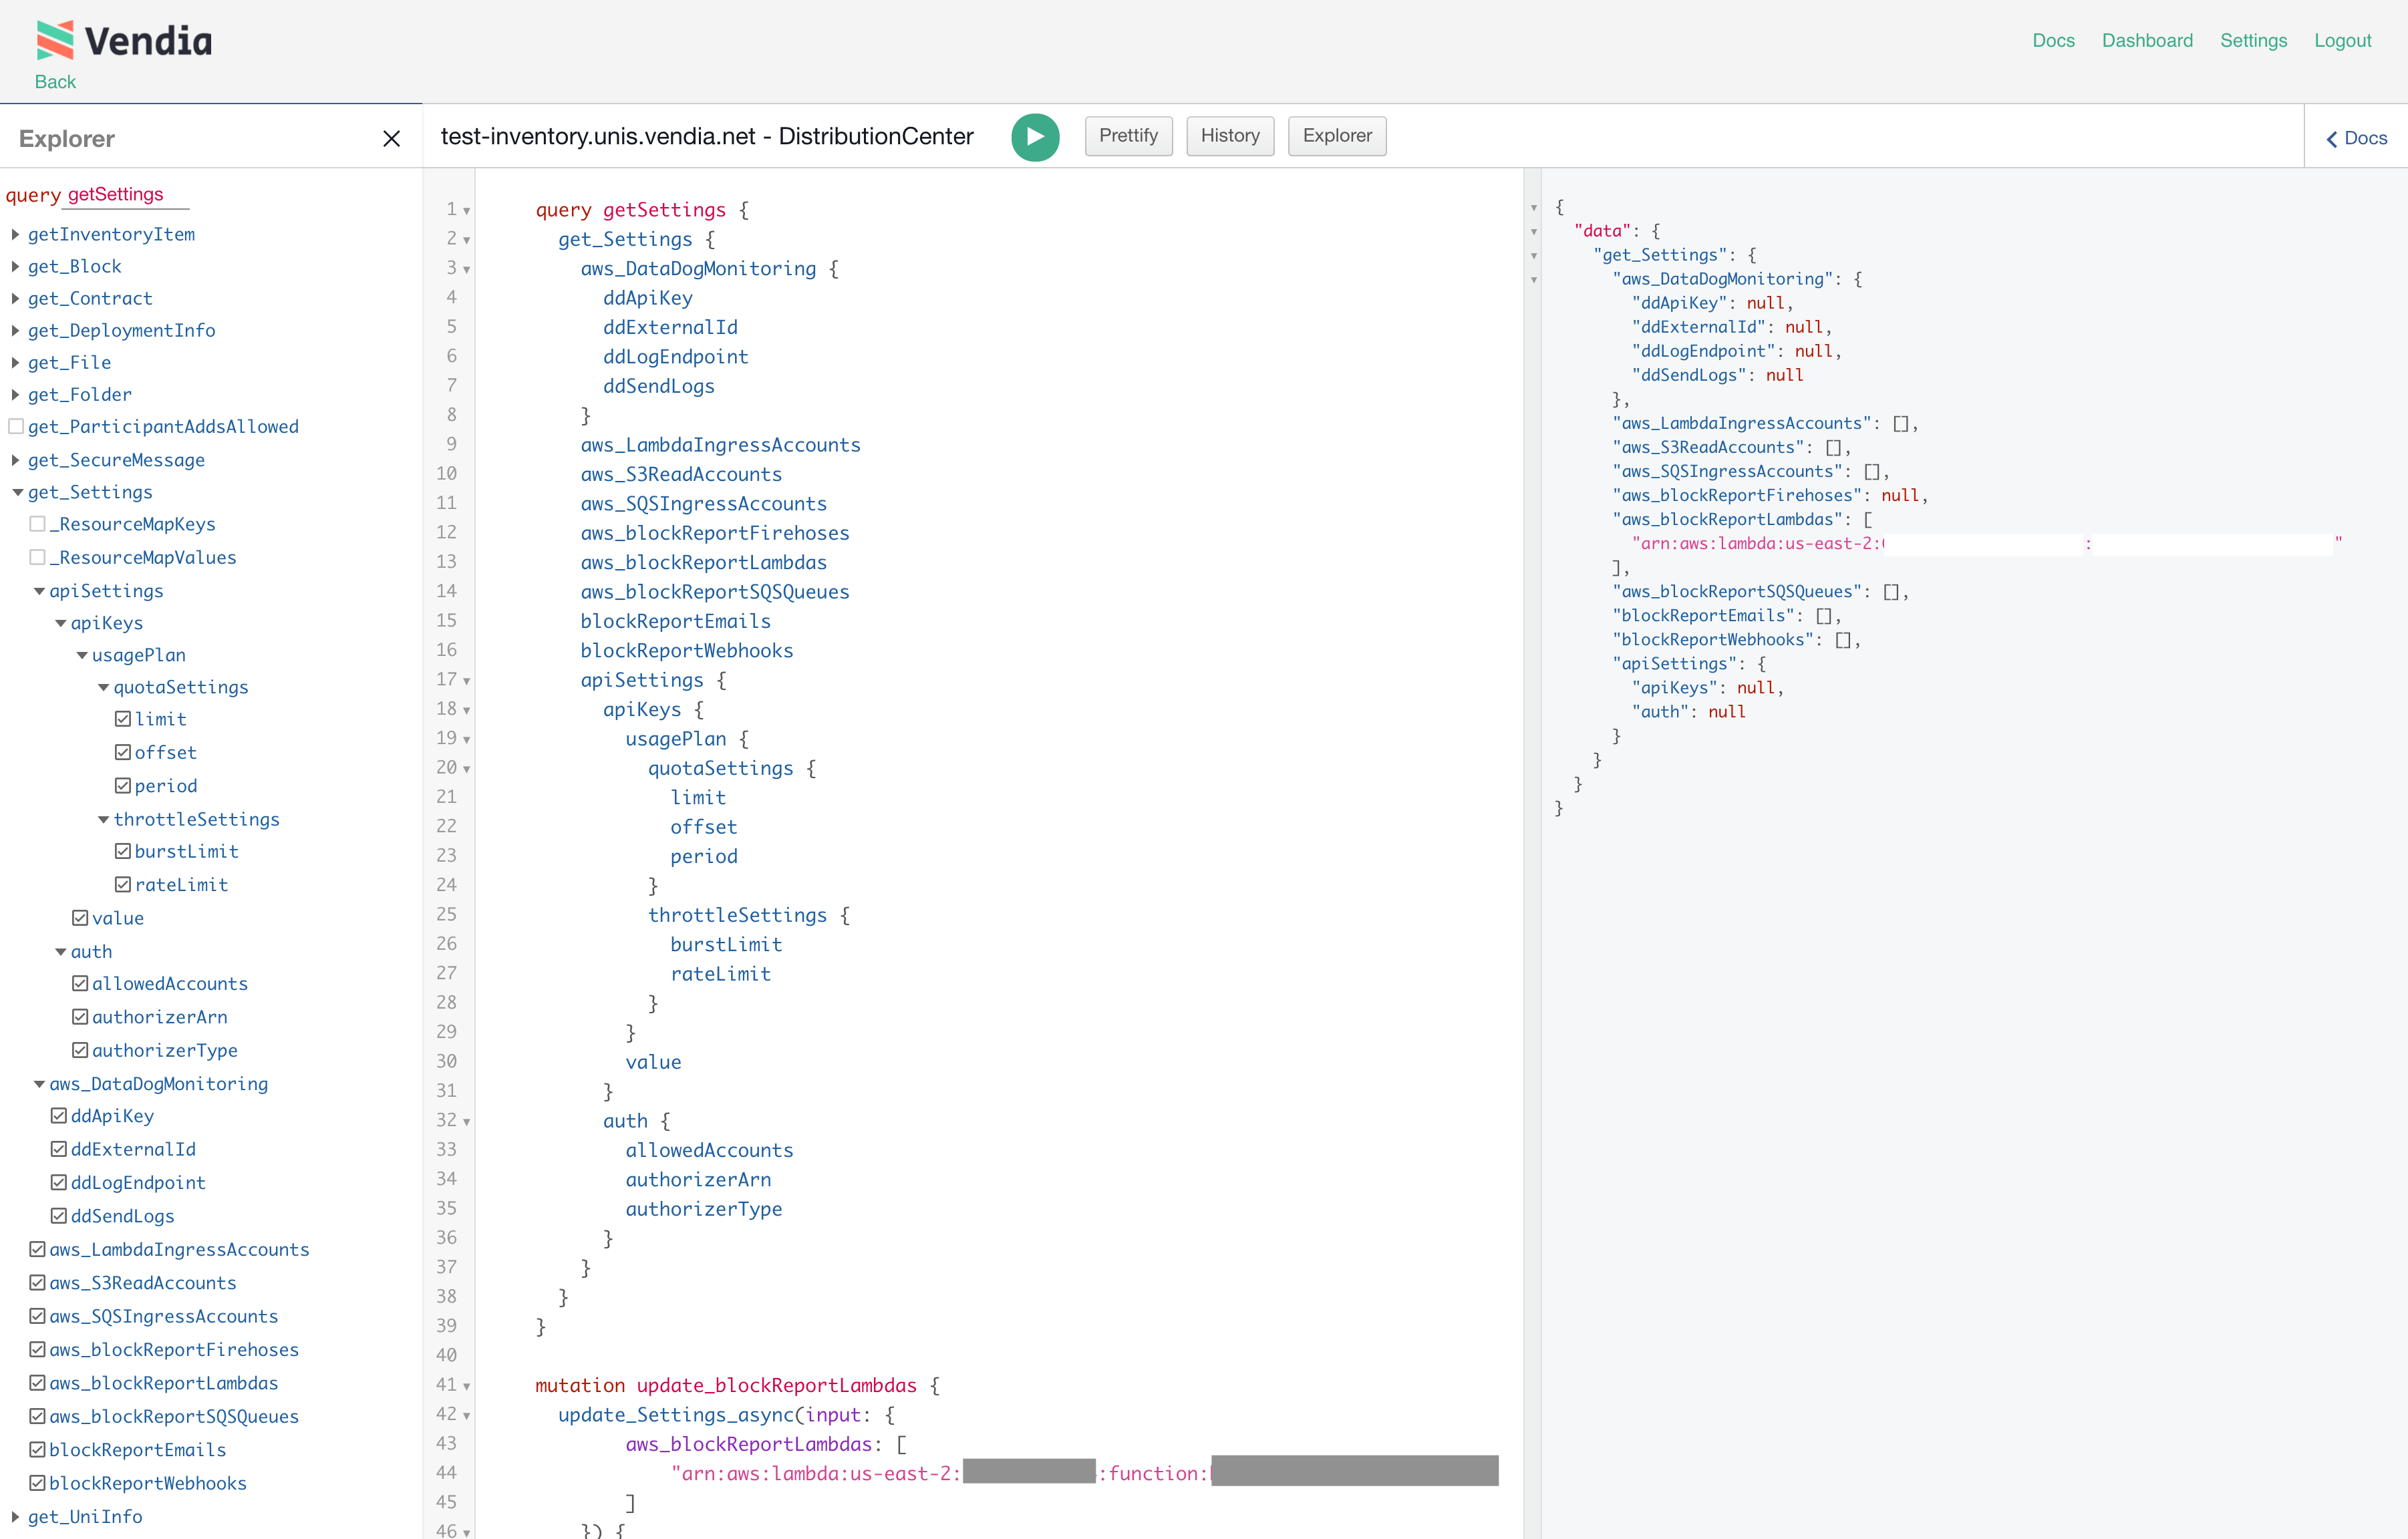The width and height of the screenshot is (2408, 1539).
Task: Uncheck the authorizerArn checkbox
Action: pyautogui.click(x=80, y=1017)
